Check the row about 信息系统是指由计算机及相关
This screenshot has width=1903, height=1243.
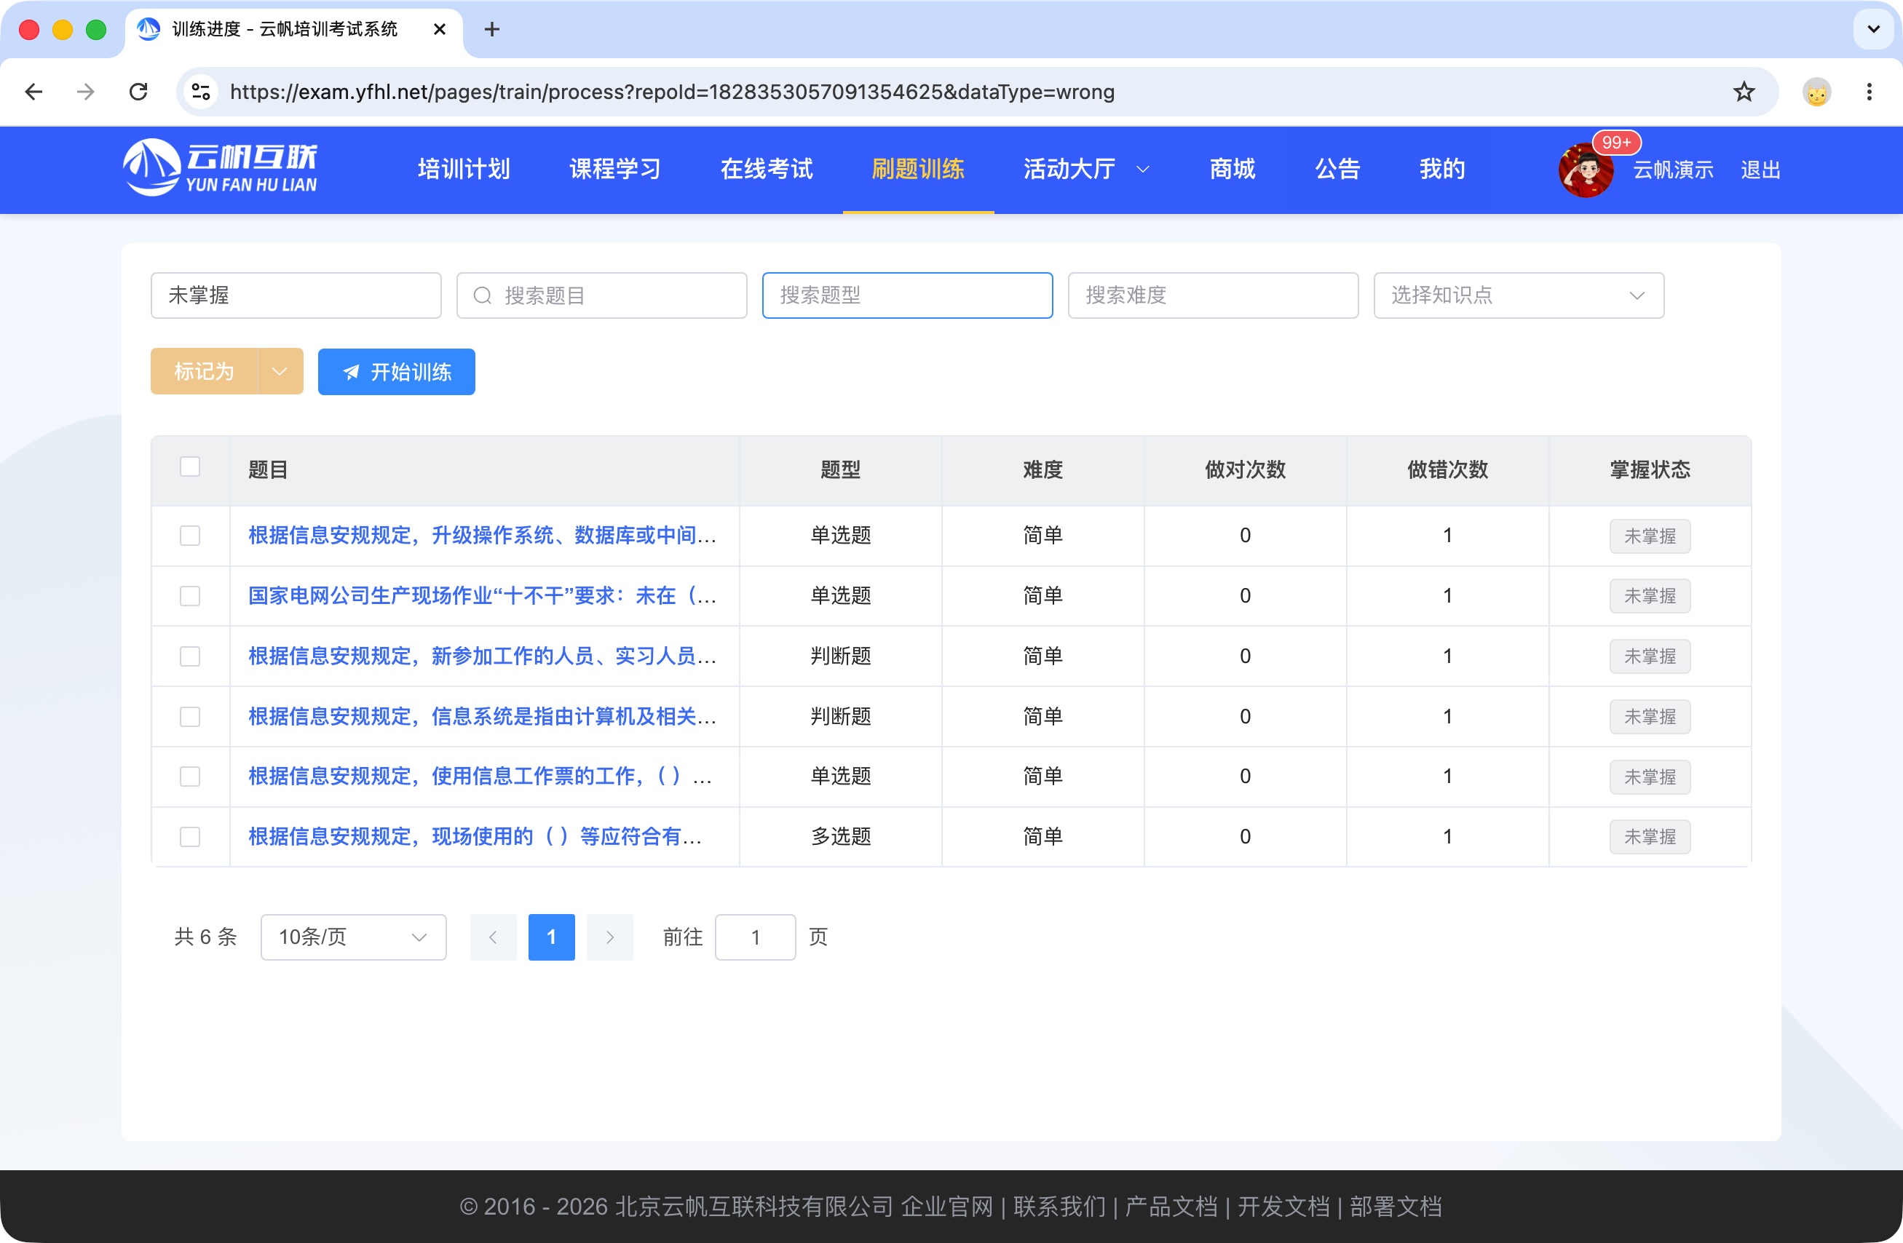tap(189, 717)
